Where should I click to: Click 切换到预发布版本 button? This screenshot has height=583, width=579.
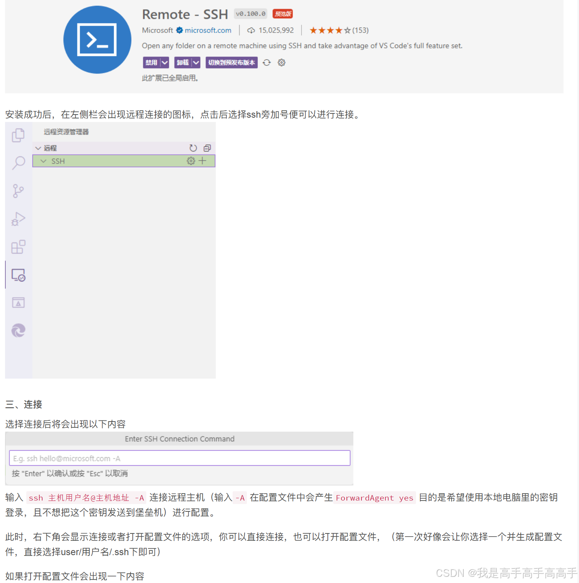tap(231, 62)
